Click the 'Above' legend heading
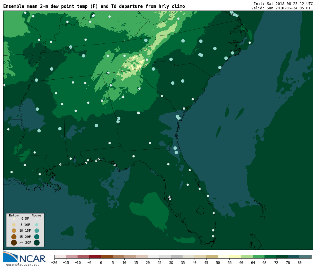This screenshot has width=316, height=268. click(x=36, y=215)
